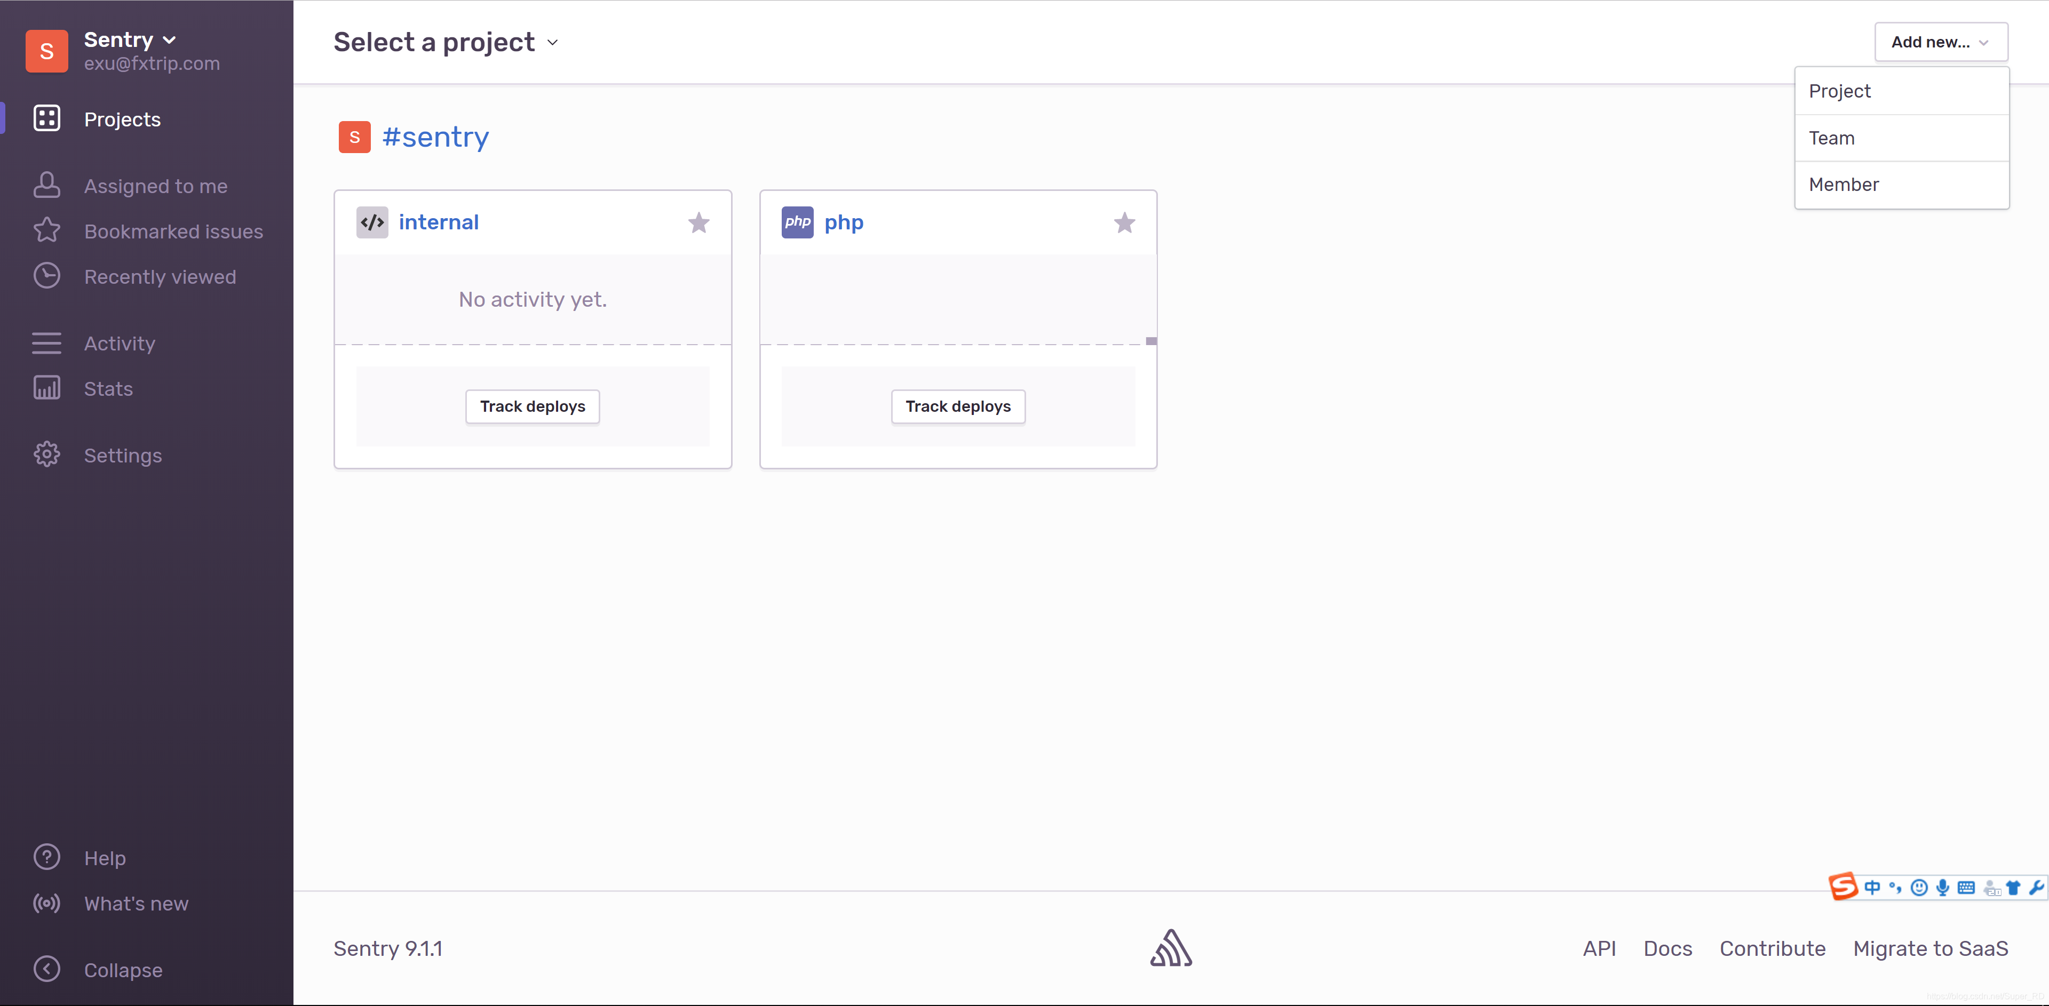Click the php activity chart bar
Screen dimensions: 2049x1006
[1151, 341]
